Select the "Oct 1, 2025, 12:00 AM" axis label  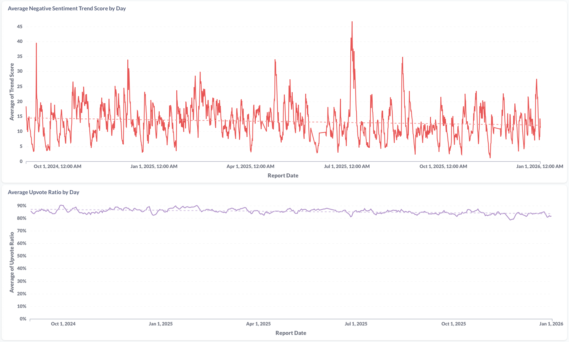pos(443,166)
